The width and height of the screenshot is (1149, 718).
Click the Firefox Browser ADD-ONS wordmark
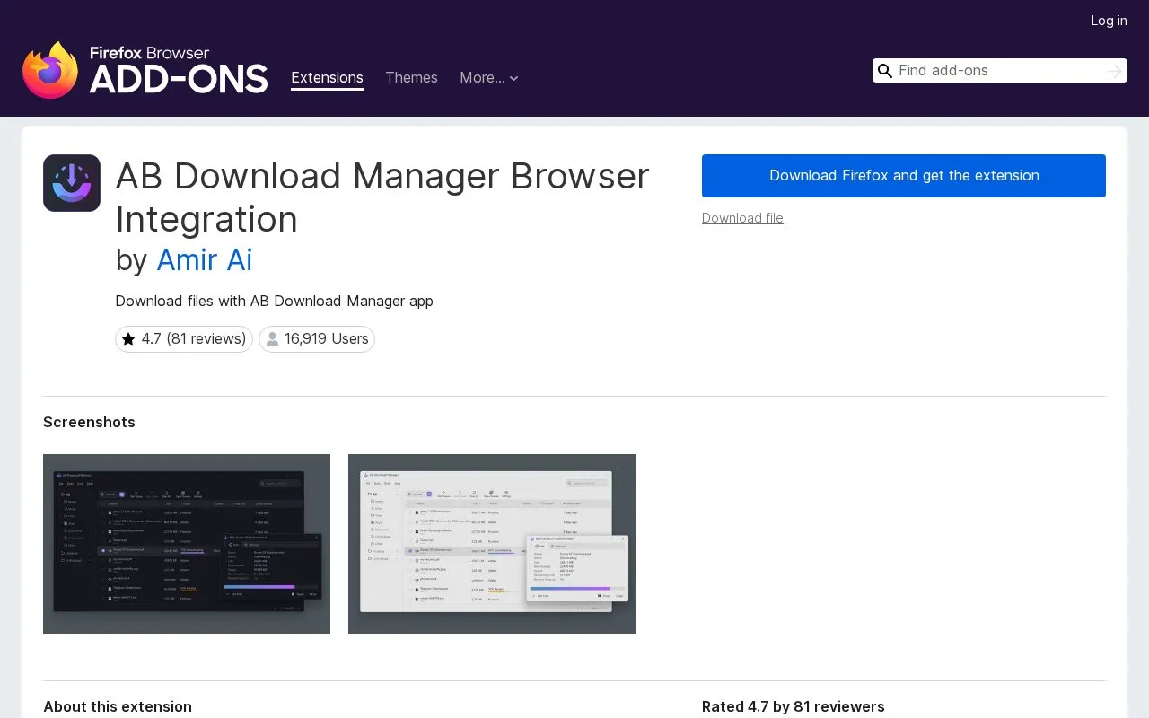click(179, 70)
